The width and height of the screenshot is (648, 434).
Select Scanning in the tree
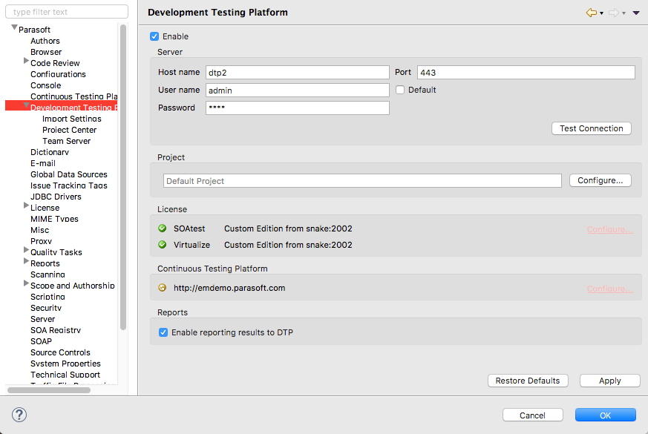coord(48,275)
